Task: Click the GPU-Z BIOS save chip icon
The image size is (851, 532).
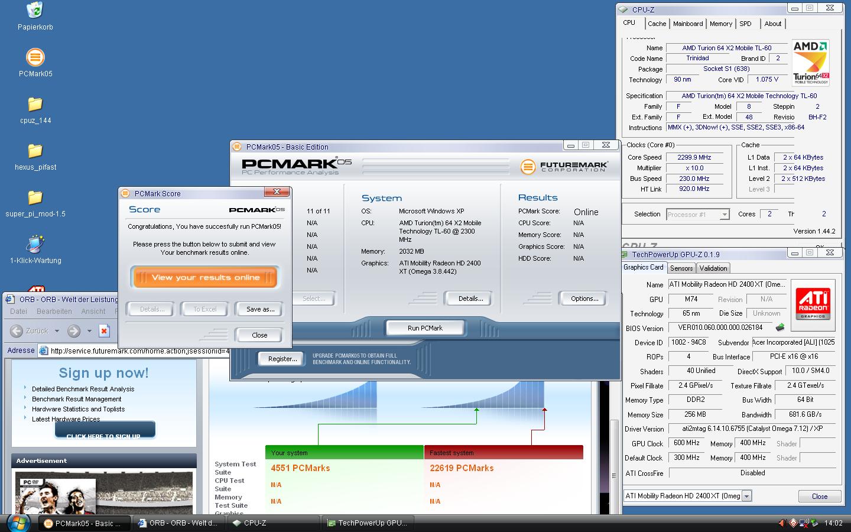Action: (x=780, y=327)
